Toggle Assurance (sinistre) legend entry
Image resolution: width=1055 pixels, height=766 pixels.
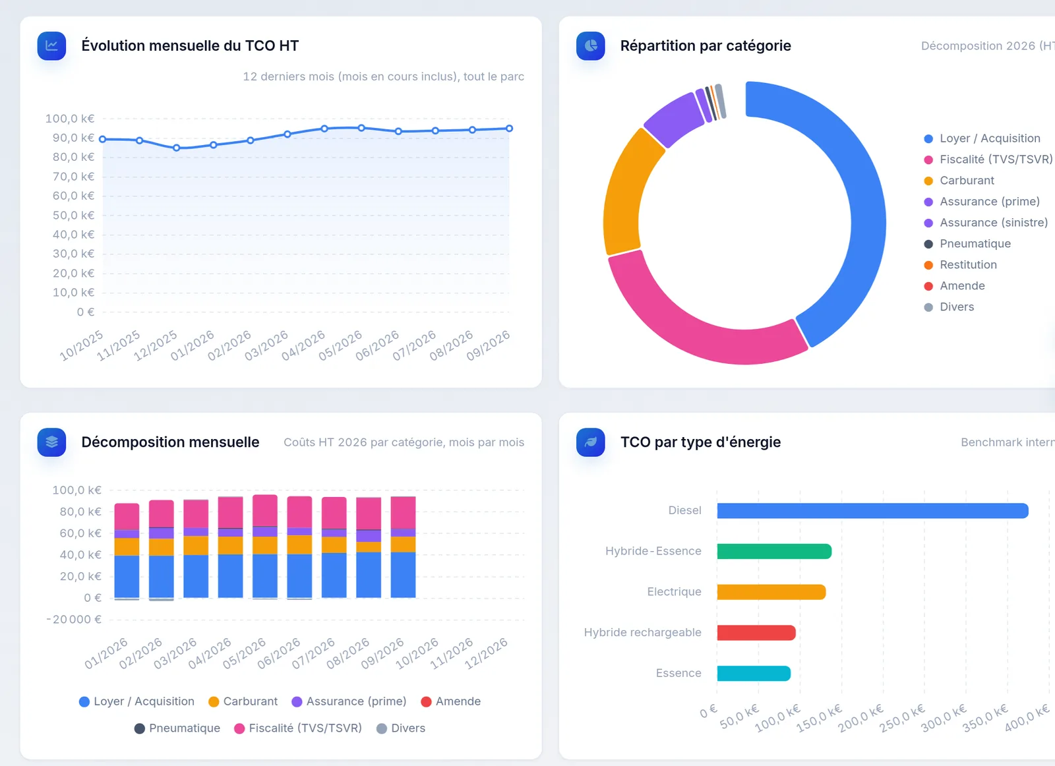986,223
